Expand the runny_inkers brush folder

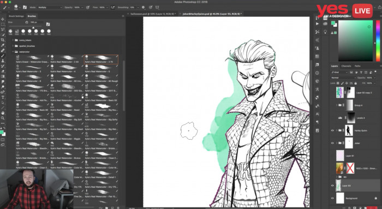point(13,40)
